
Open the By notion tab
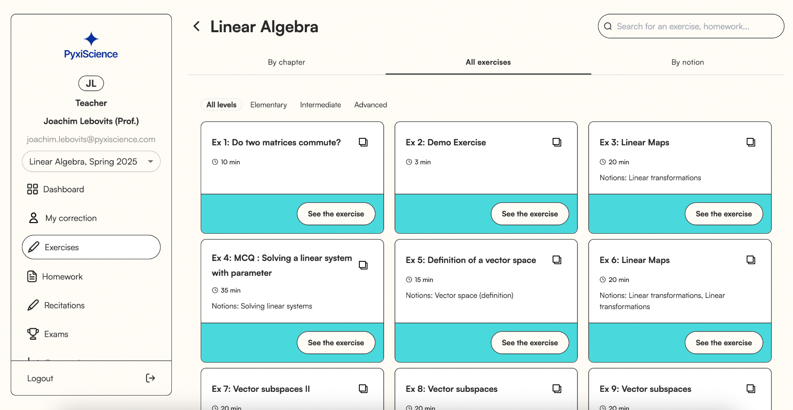(x=687, y=62)
